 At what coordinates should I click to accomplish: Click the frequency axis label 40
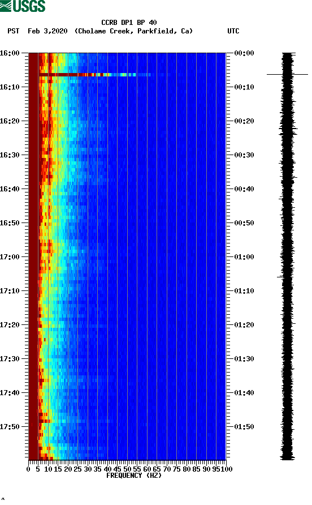(x=107, y=469)
